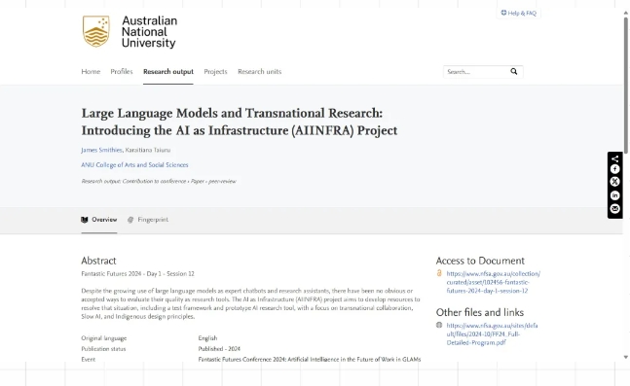
Task: Click the 'Other files and links' heading
Action: click(480, 312)
